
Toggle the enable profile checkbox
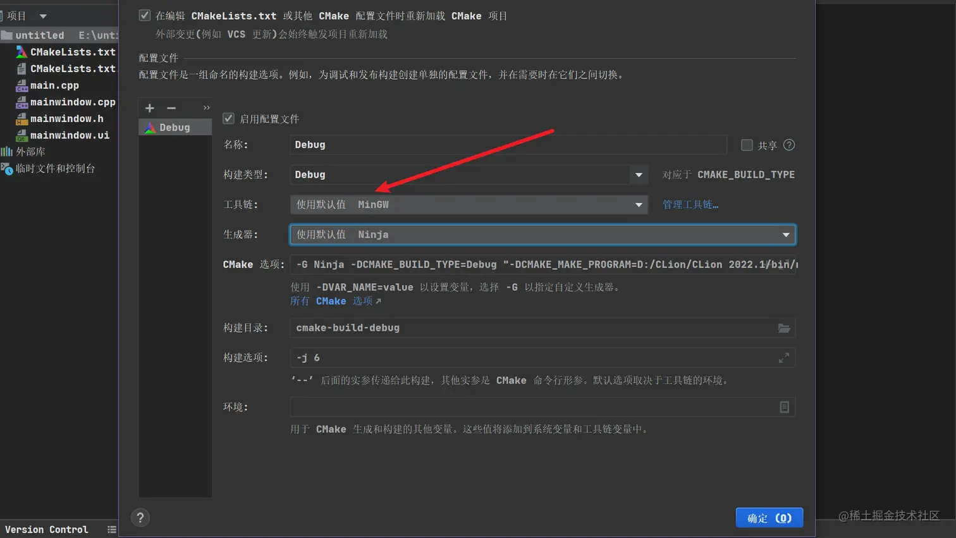pyautogui.click(x=228, y=118)
